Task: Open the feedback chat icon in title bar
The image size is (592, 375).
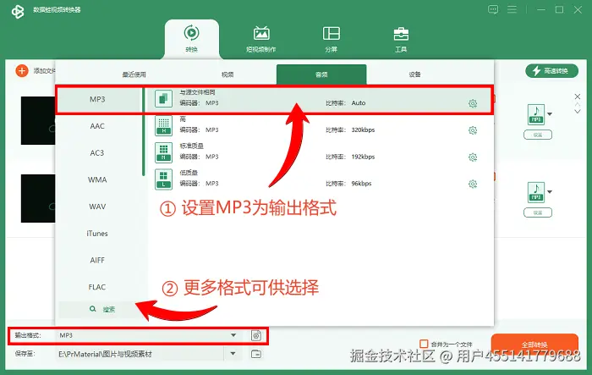Action: coord(493,9)
